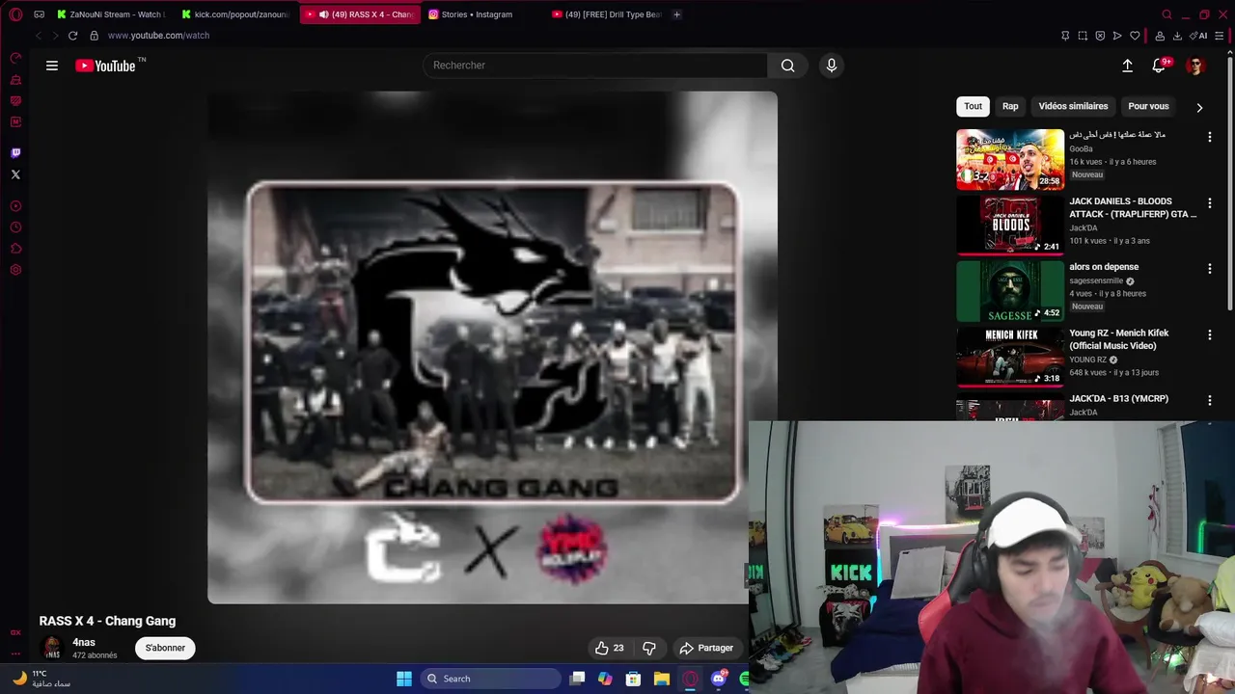This screenshot has height=694, width=1235.
Task: Open the AI assistant toolbar icon
Action: pyautogui.click(x=1200, y=36)
